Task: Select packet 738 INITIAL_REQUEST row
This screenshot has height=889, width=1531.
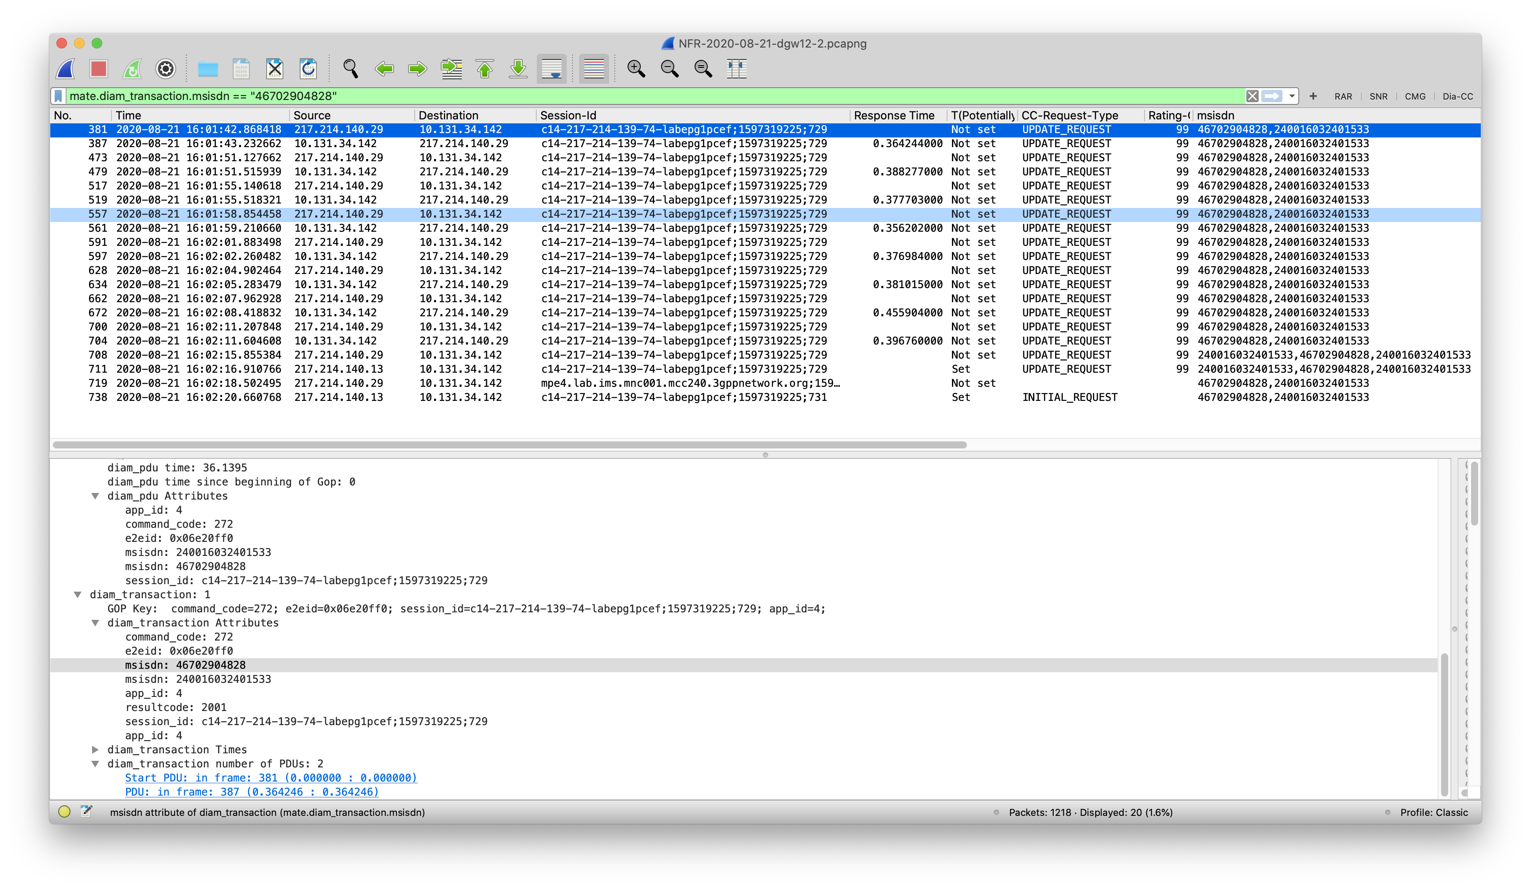Action: click(608, 397)
